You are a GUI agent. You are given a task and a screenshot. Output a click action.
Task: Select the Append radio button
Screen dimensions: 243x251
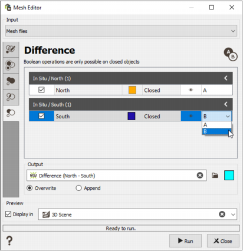coord(78,188)
